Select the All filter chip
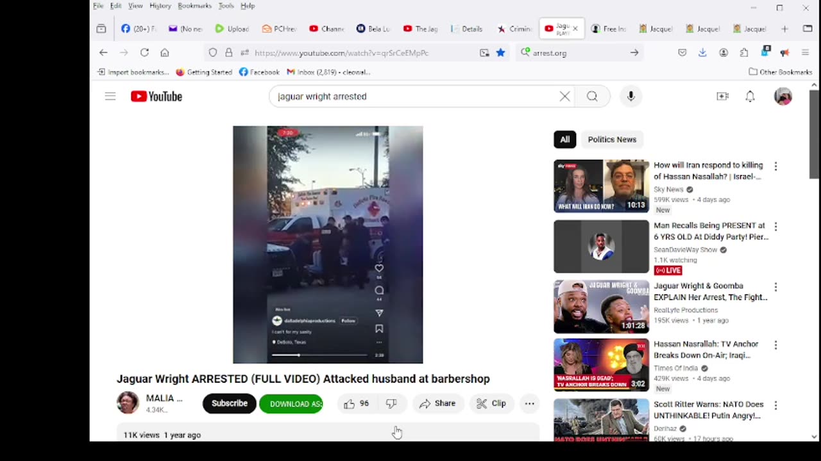Screen dimensions: 821x461 564,140
